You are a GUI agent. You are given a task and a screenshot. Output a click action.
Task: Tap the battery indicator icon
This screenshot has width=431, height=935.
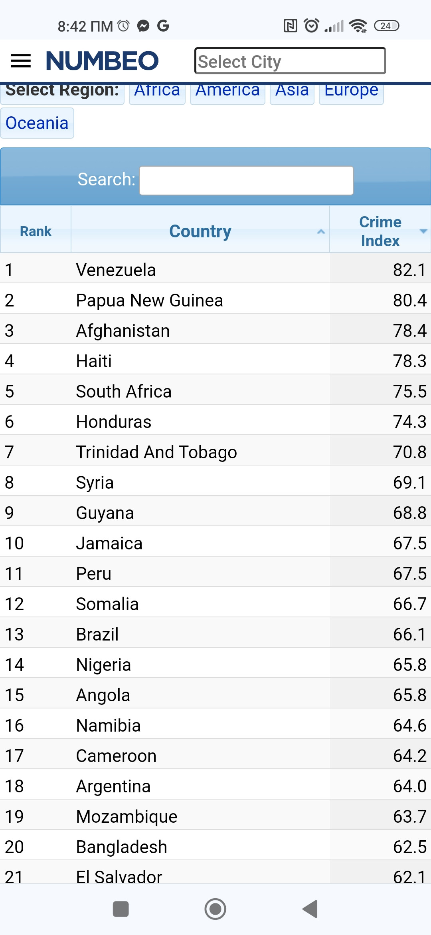pos(386,26)
